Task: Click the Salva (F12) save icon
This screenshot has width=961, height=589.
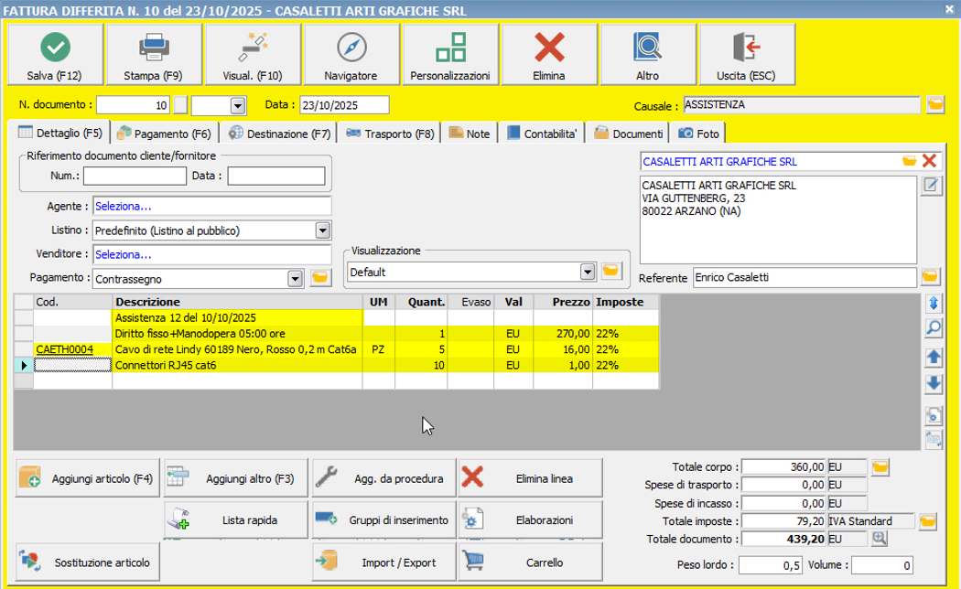Action: pos(56,46)
